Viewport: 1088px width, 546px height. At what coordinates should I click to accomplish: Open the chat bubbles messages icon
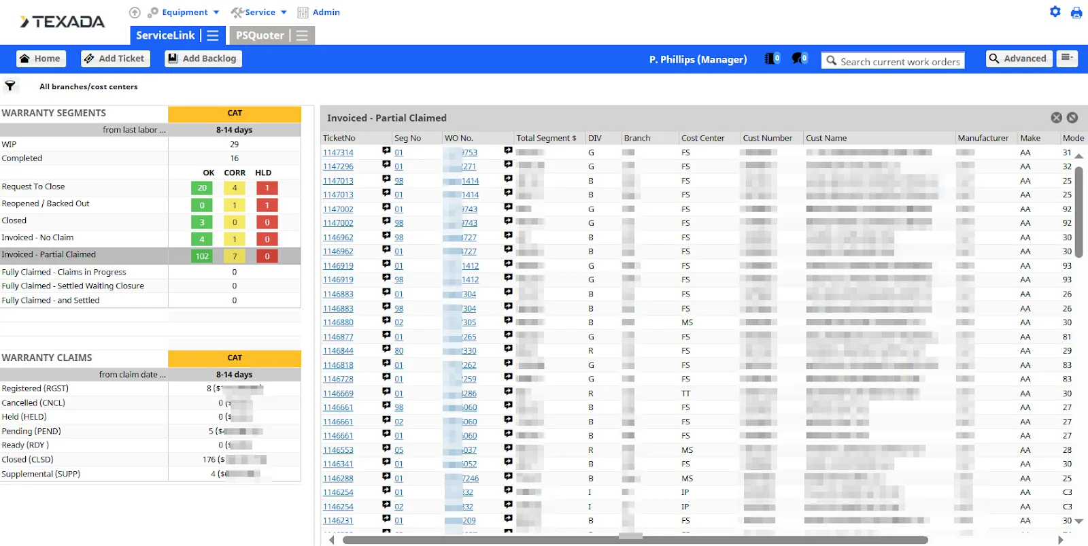point(799,59)
